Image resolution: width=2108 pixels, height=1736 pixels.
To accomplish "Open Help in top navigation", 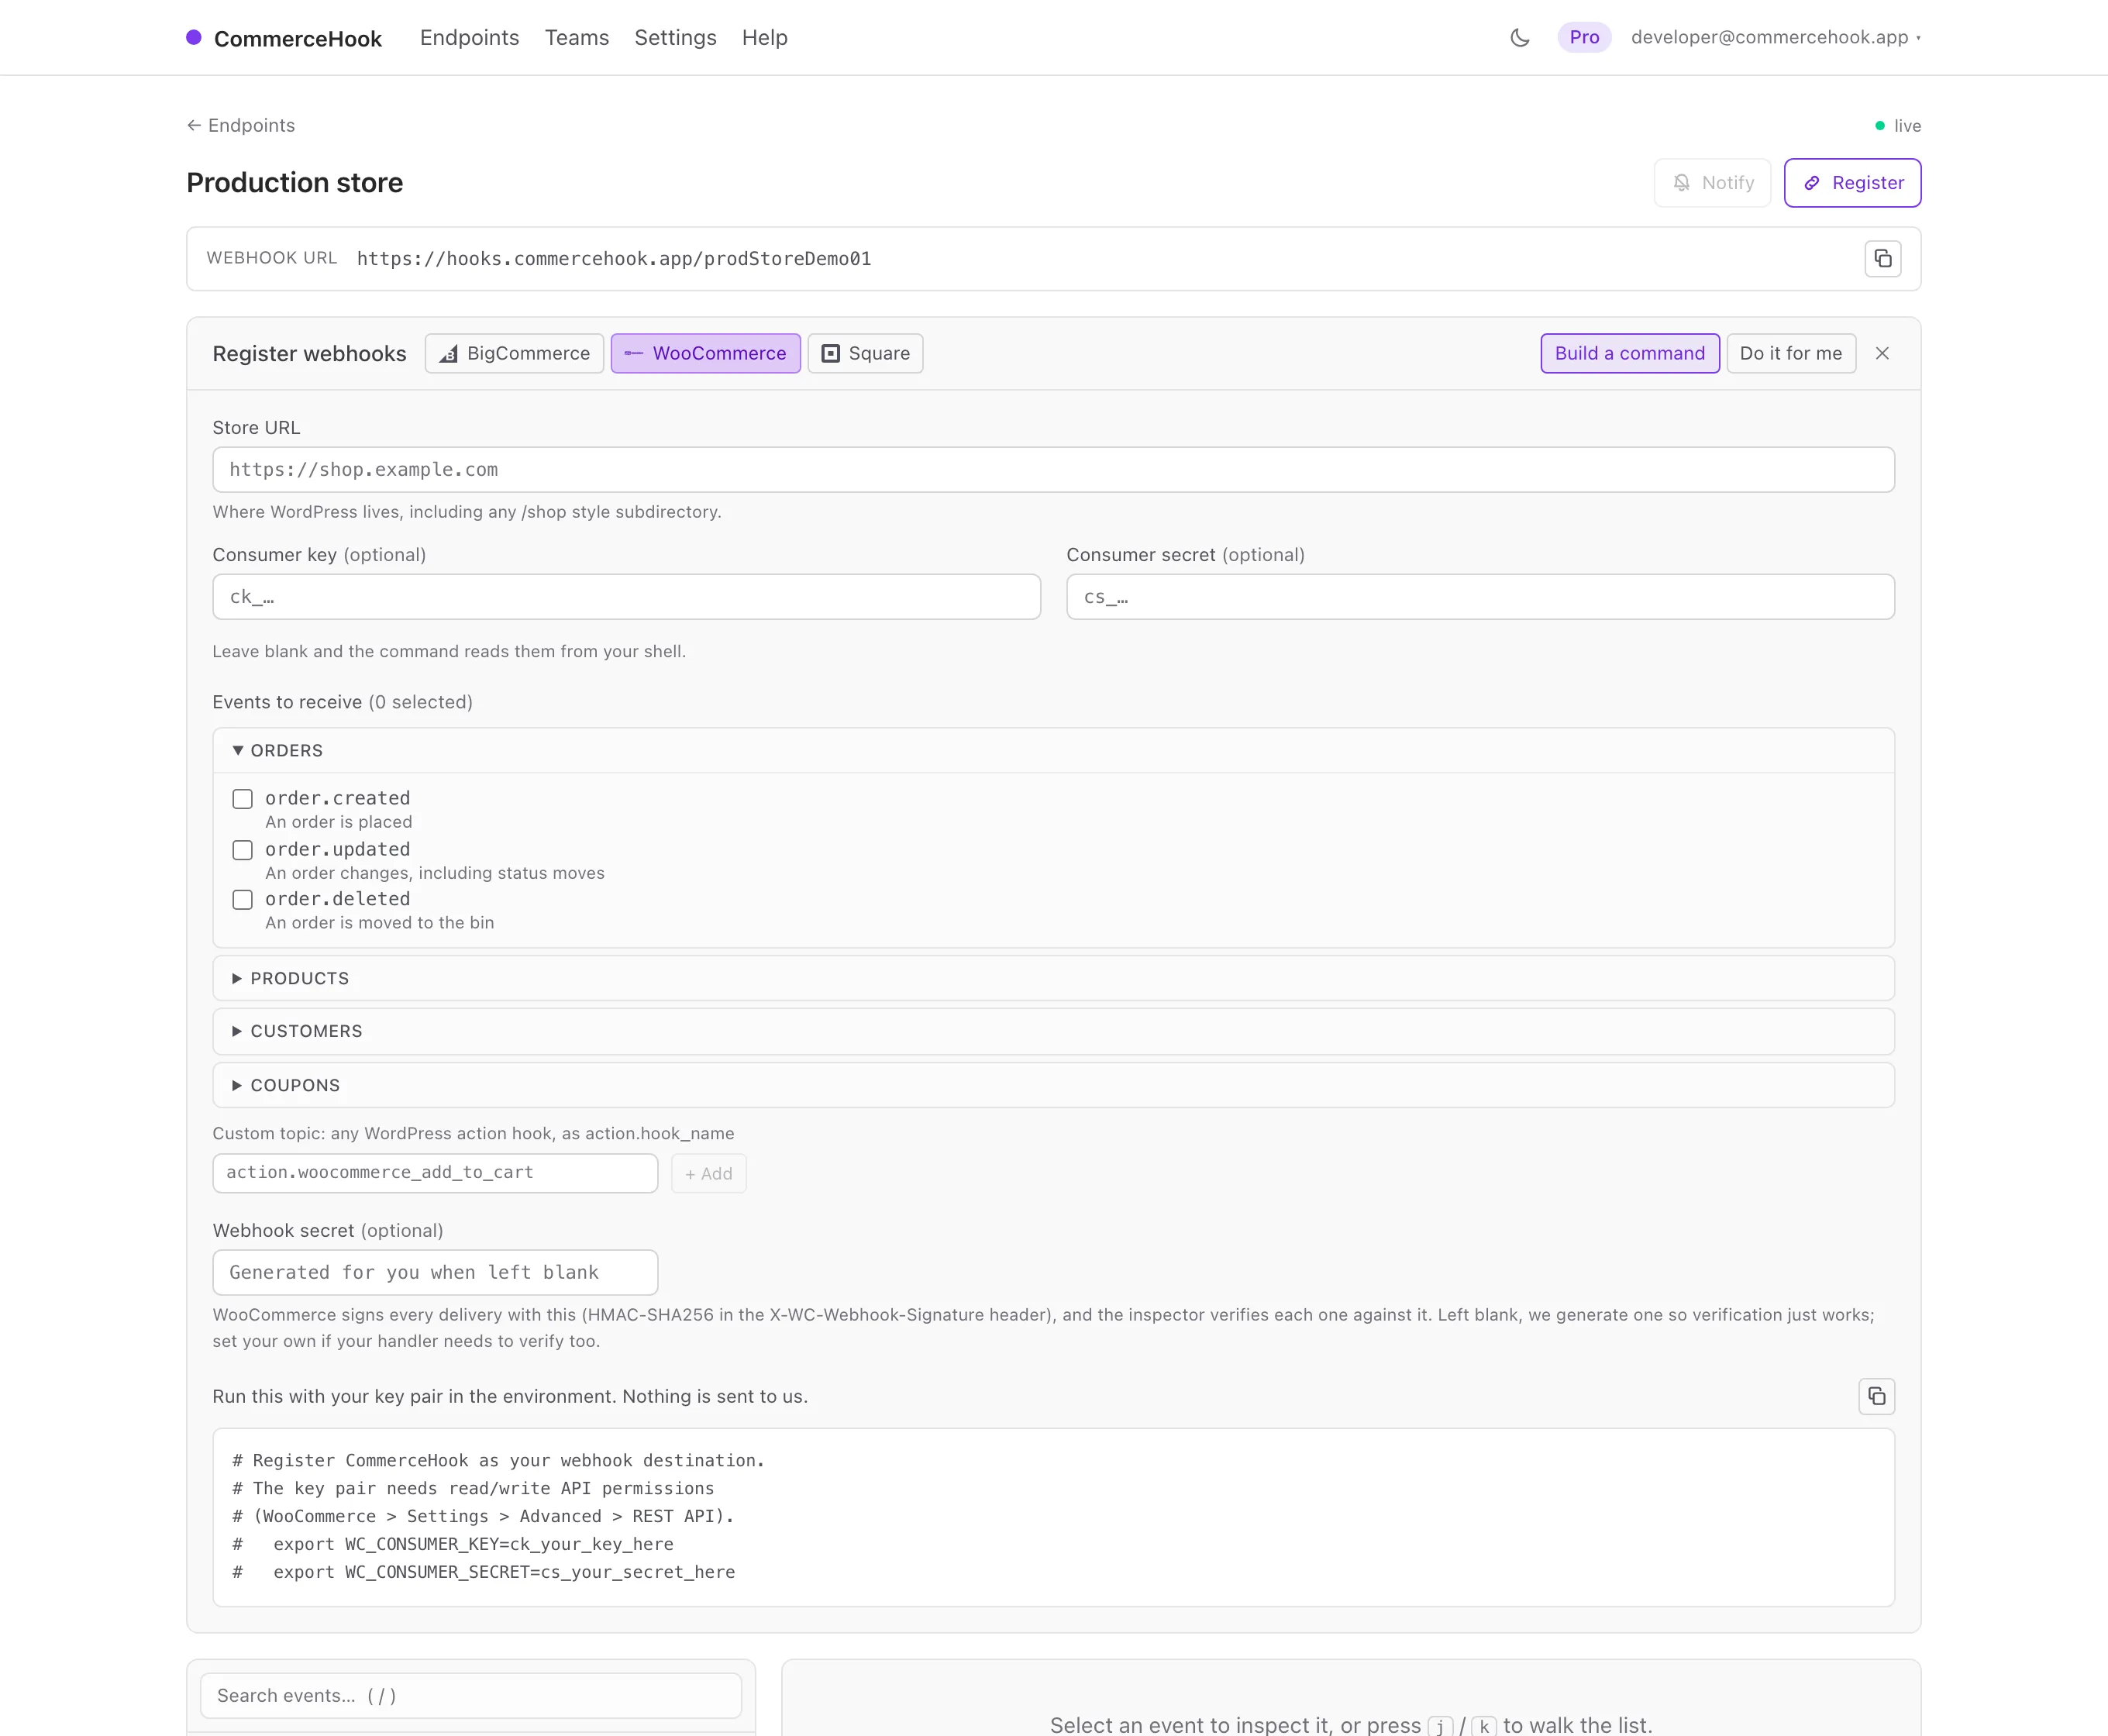I will tap(765, 38).
